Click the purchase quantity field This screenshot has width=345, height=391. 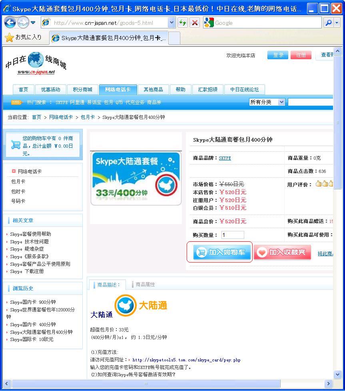tap(233, 235)
